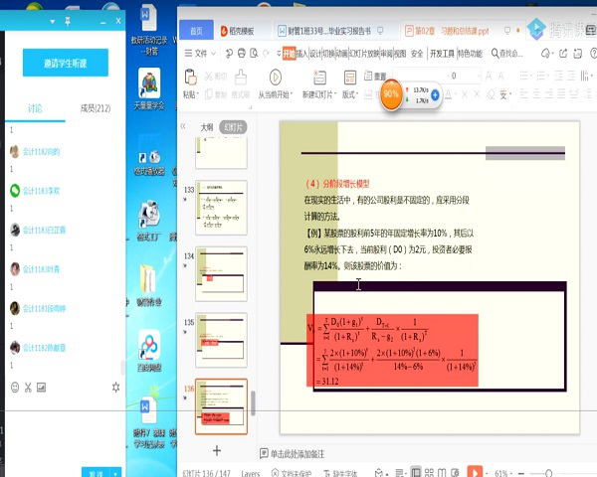Switch to Slides (幻灯片) thumbnail view
Viewport: 597px width, 477px height.
tap(233, 127)
